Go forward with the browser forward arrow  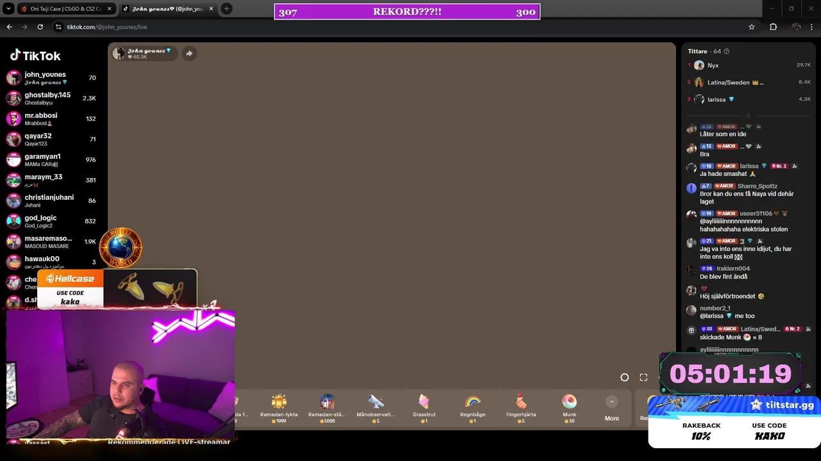[x=24, y=27]
